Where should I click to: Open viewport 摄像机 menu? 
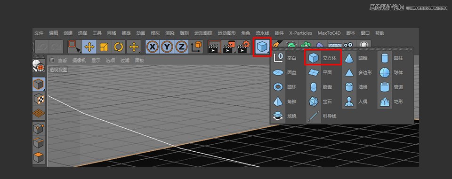click(x=79, y=61)
